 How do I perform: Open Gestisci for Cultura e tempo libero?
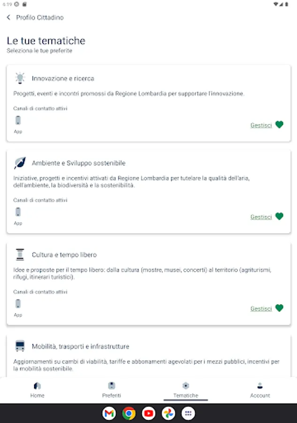pyautogui.click(x=261, y=308)
